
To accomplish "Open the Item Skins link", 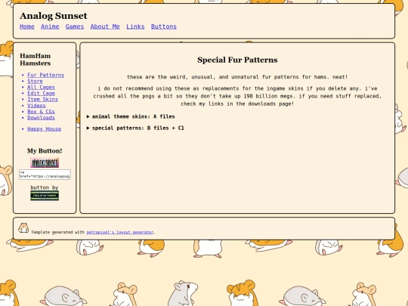I will [42, 100].
